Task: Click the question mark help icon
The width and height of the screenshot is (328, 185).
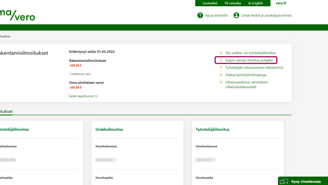Action: pos(200,15)
